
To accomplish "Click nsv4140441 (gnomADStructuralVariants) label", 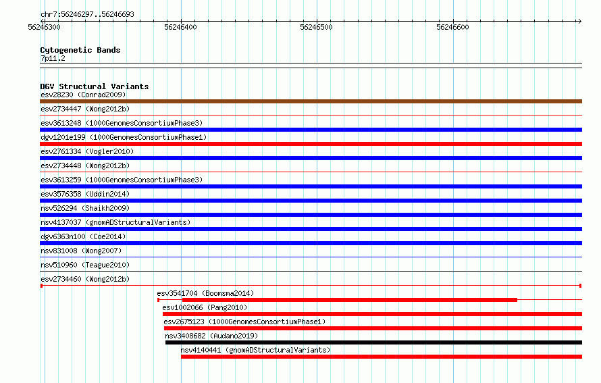I will coord(255,350).
